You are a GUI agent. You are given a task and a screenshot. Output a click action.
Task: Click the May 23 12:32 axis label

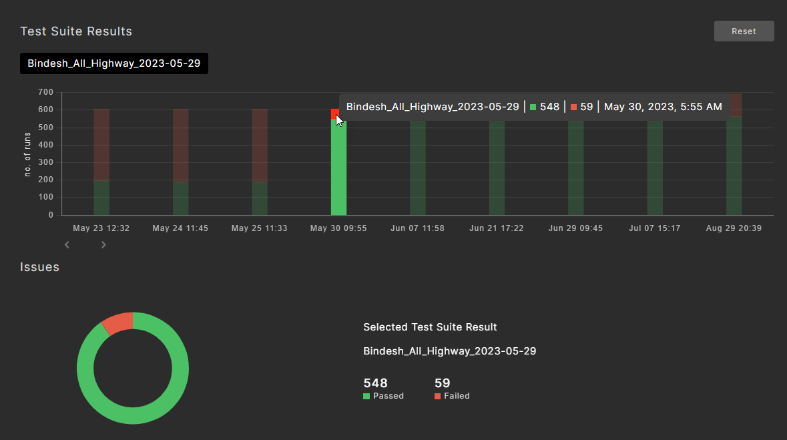101,228
